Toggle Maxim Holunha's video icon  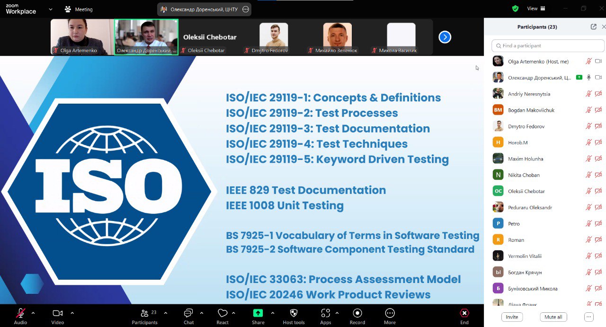click(x=598, y=159)
